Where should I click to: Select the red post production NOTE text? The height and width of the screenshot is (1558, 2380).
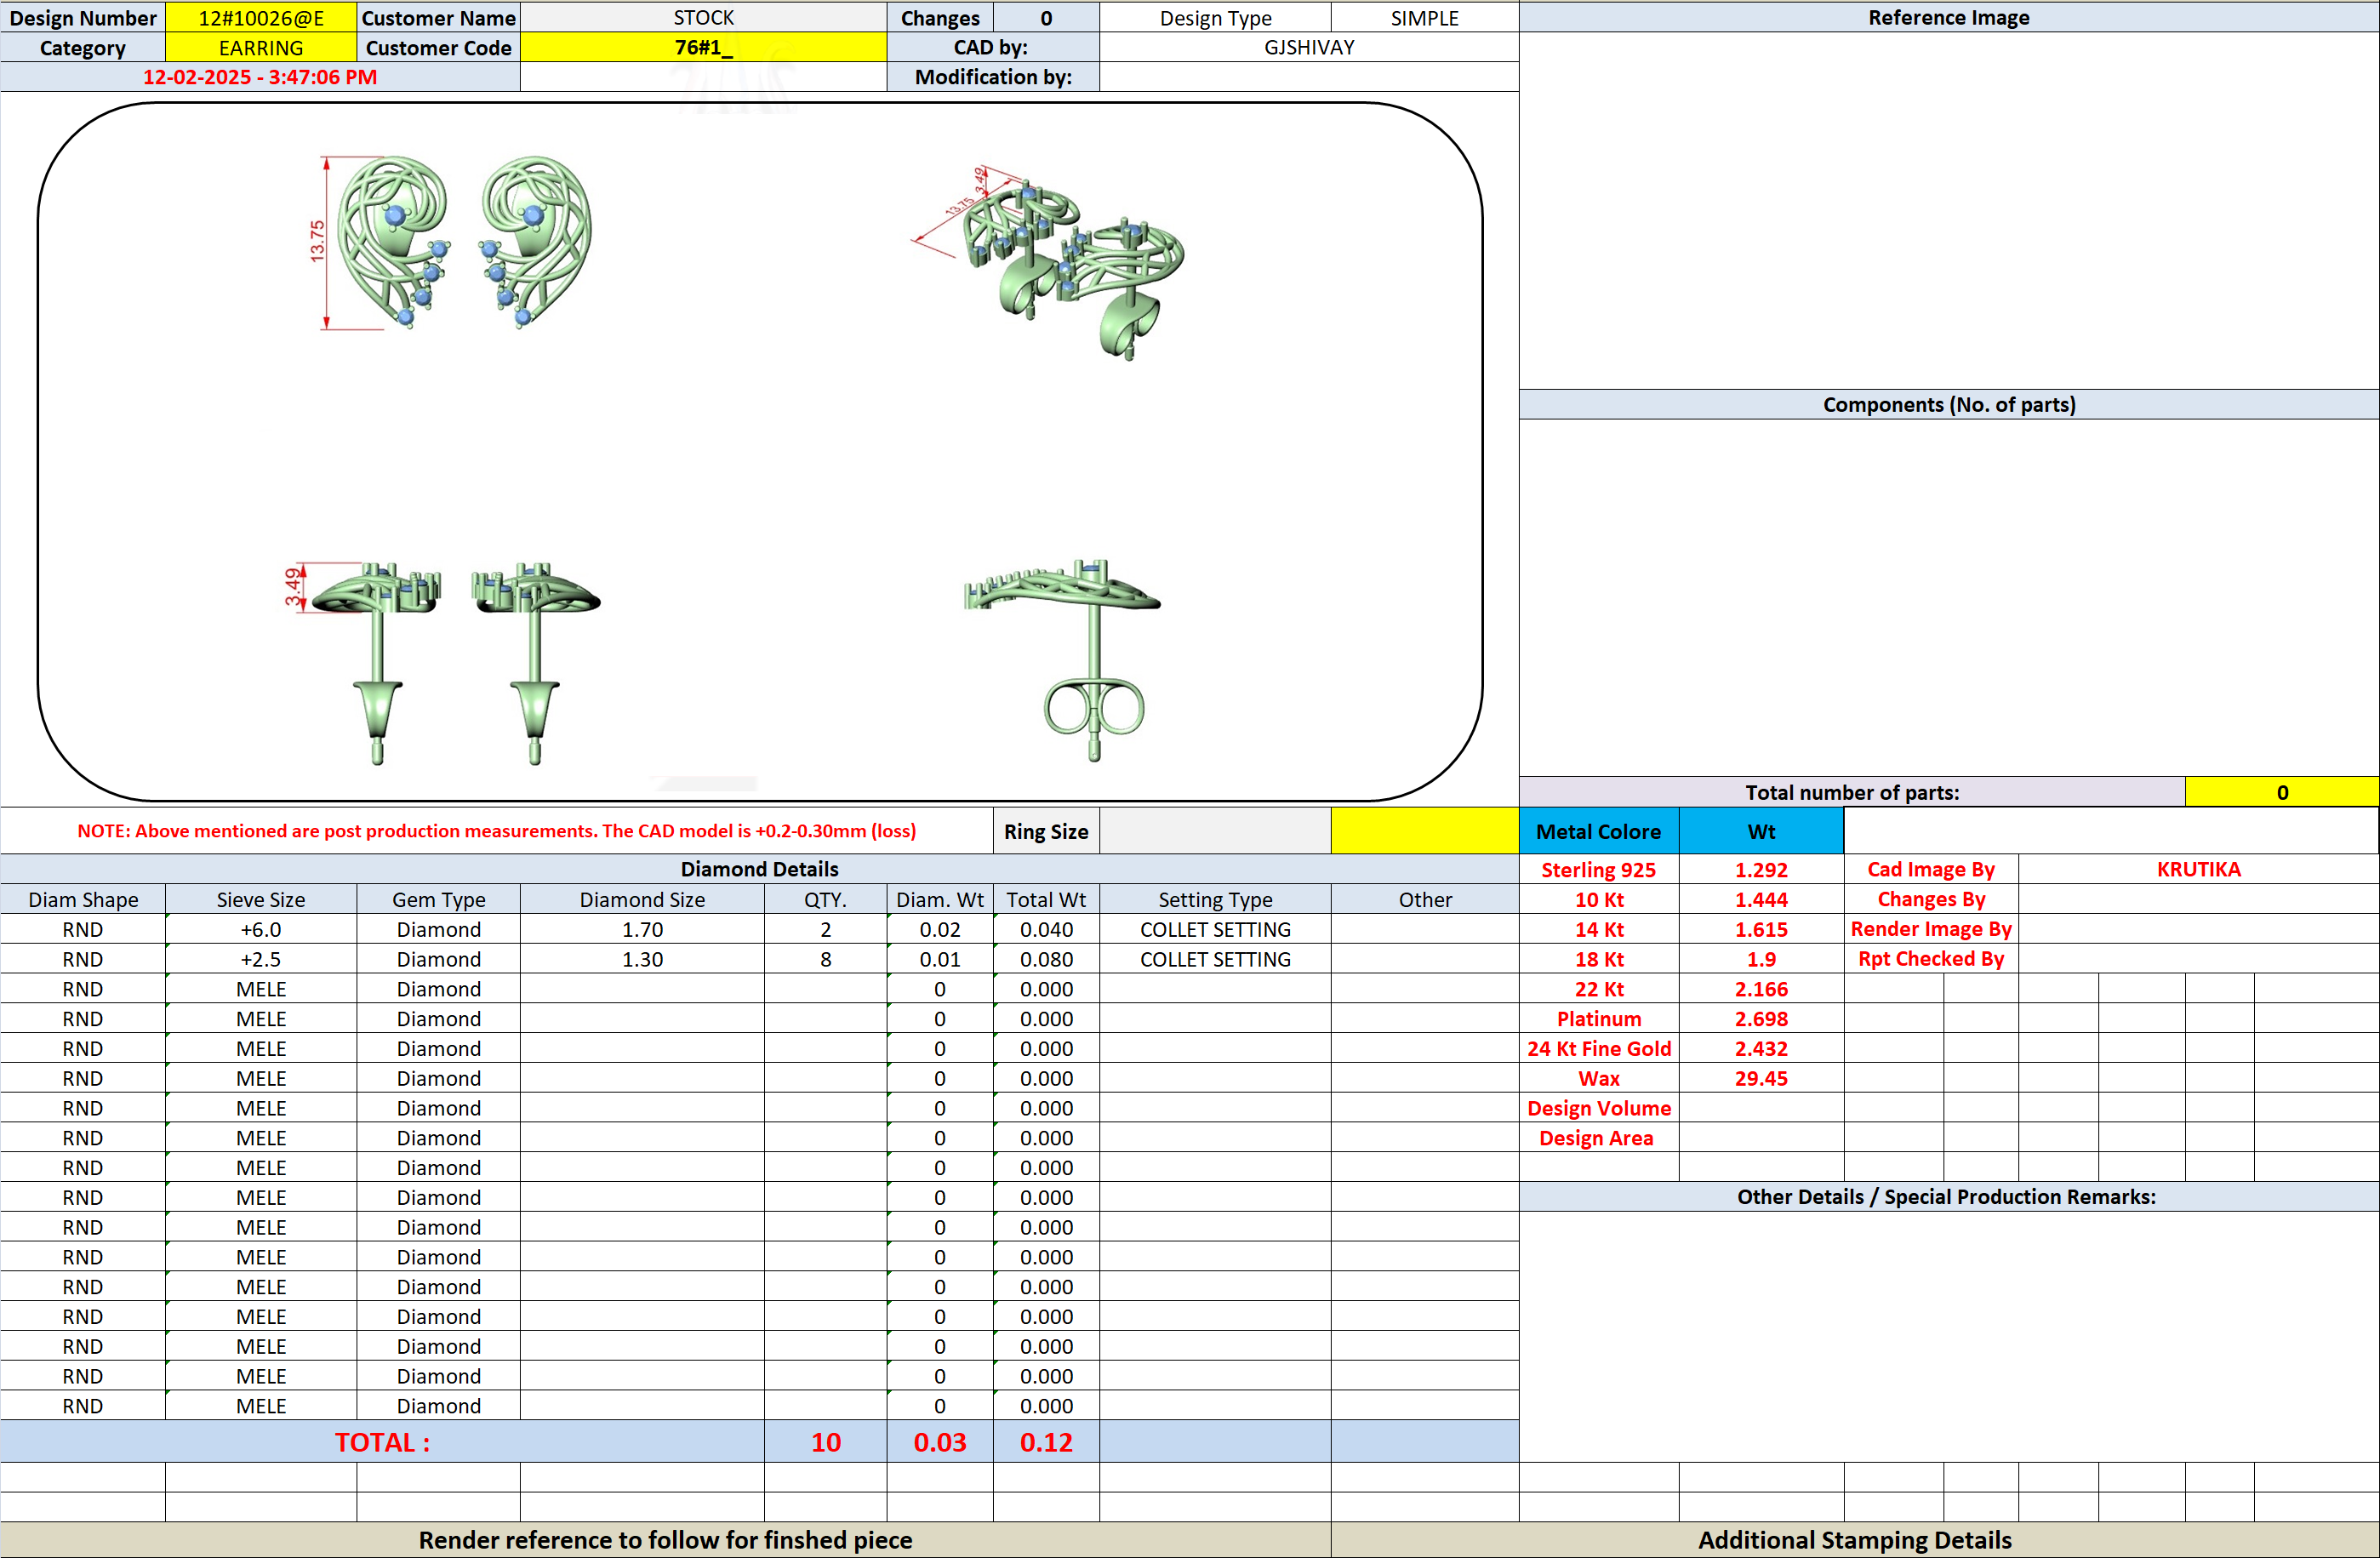click(x=496, y=831)
